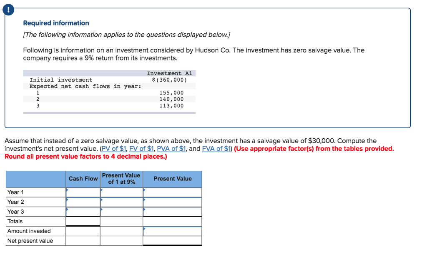Image resolution: width=427 pixels, height=257 pixels.
Task: Click the blue marker in Year 3 Cash Flow cell
Action: coord(68,209)
